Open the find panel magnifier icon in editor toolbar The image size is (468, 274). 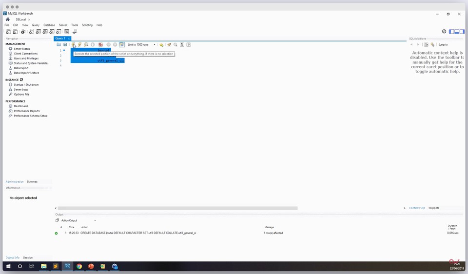[x=175, y=44]
